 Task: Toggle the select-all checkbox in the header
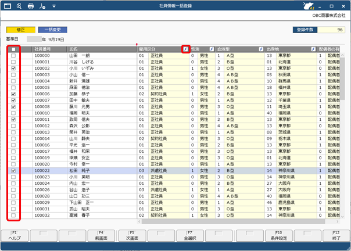13,49
